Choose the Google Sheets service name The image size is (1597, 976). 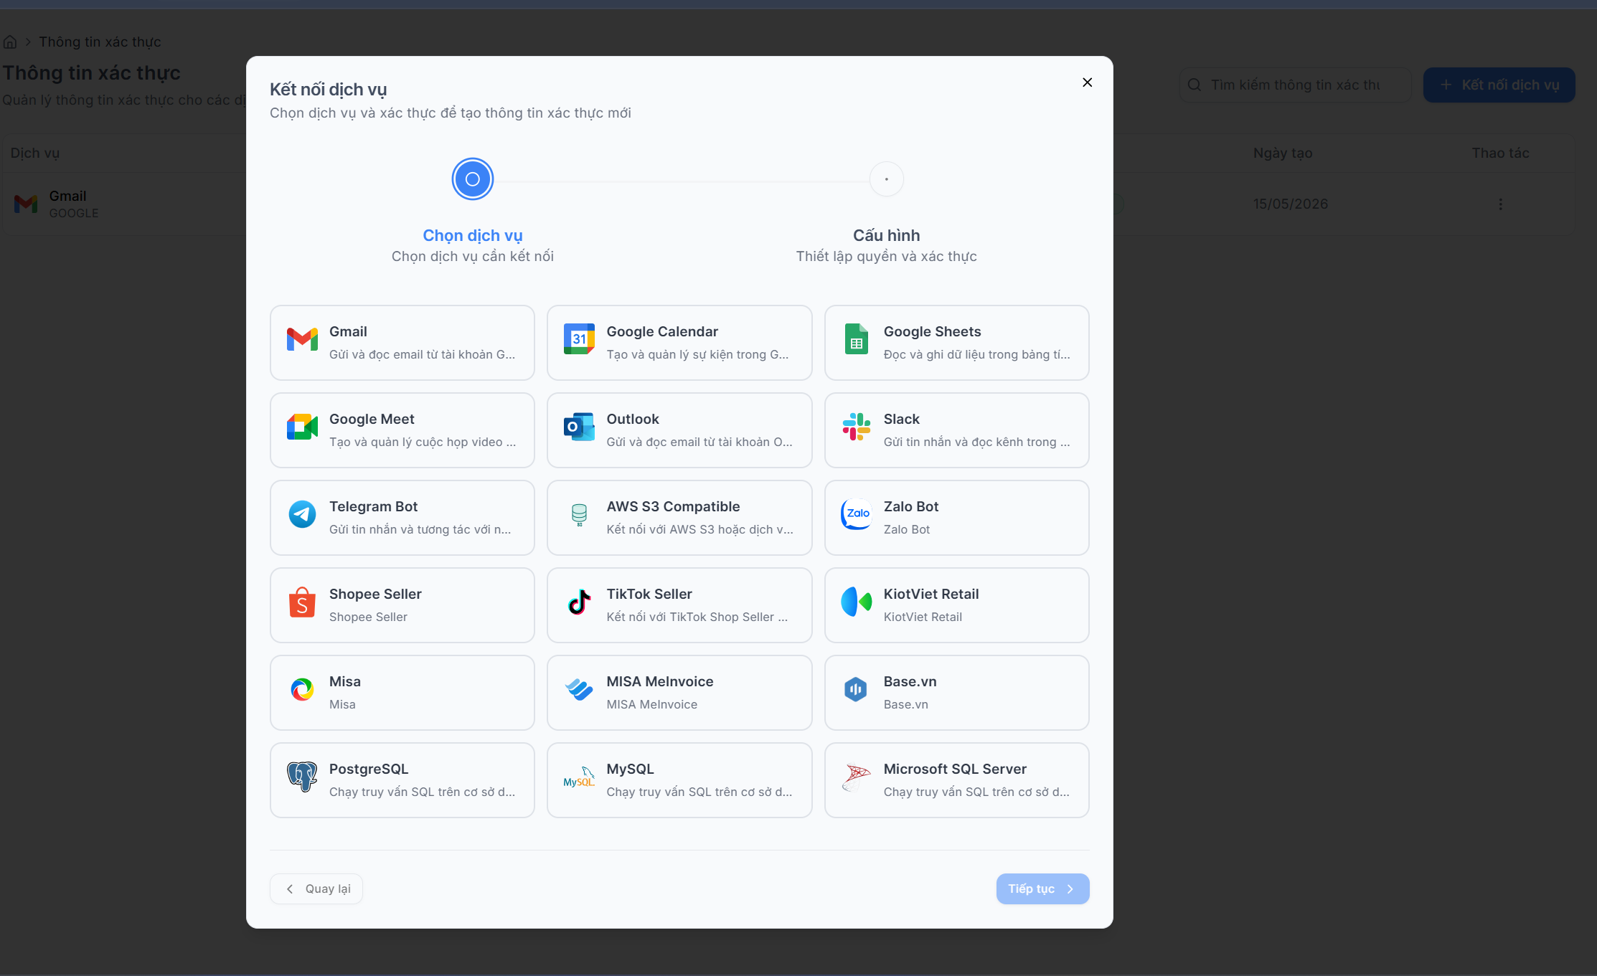pyautogui.click(x=932, y=331)
